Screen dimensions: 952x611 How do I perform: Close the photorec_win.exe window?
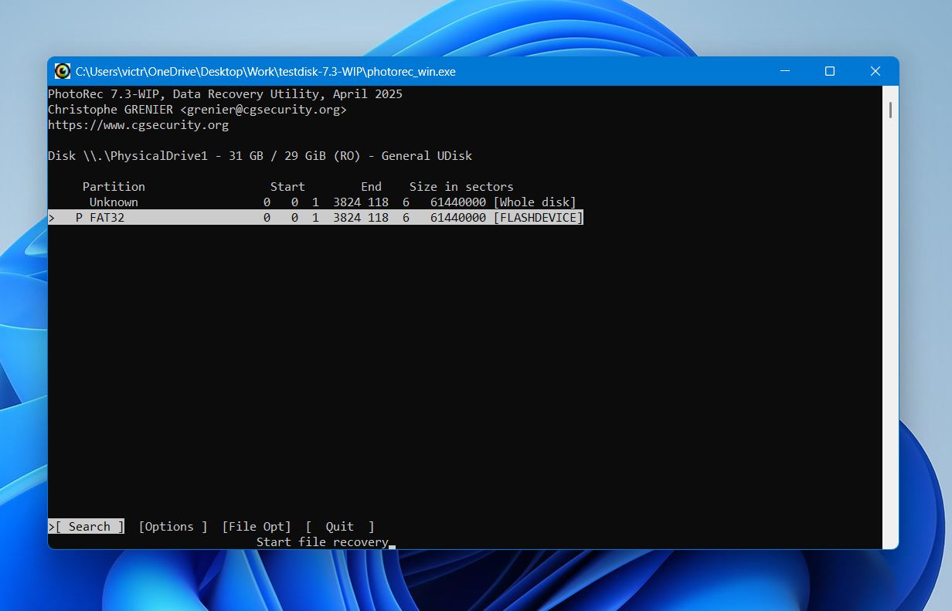click(x=875, y=71)
